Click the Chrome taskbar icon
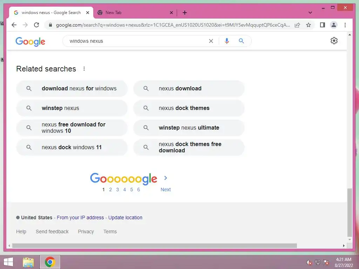Screen dimensions: 359x269 tap(50, 262)
